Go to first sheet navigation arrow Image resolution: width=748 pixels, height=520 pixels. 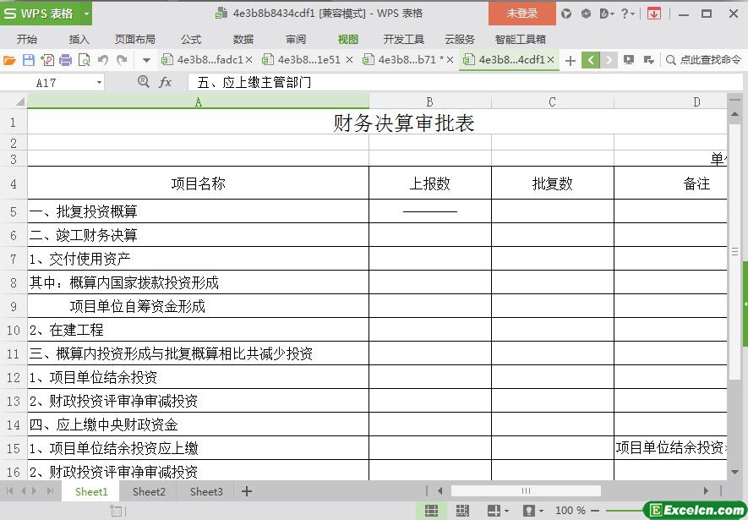[9, 491]
